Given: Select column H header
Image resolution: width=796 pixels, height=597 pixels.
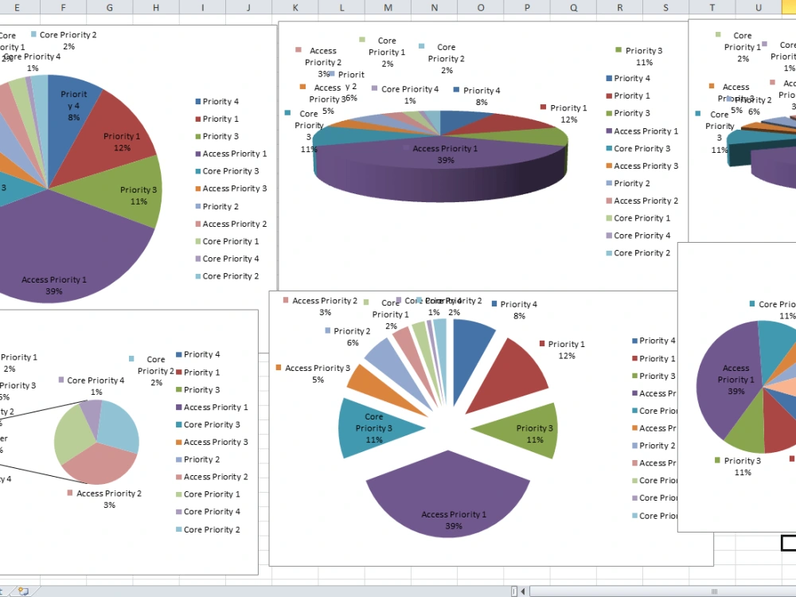Looking at the screenshot, I should pos(156,7).
